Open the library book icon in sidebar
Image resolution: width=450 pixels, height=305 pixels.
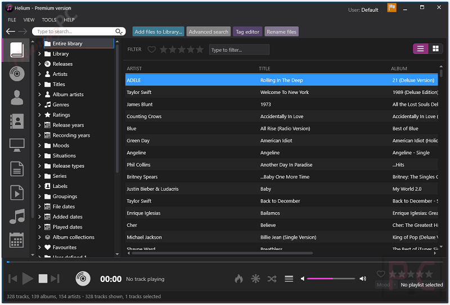(17, 50)
